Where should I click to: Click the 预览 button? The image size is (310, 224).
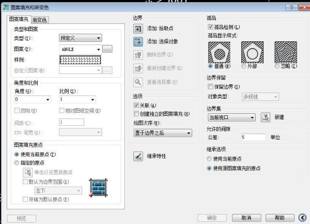click(22, 218)
